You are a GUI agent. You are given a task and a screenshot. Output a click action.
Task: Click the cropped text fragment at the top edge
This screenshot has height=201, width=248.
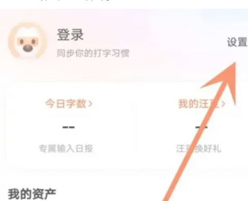coord(74,2)
